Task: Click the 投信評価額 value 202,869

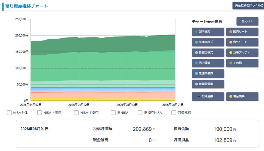Action: (142, 129)
